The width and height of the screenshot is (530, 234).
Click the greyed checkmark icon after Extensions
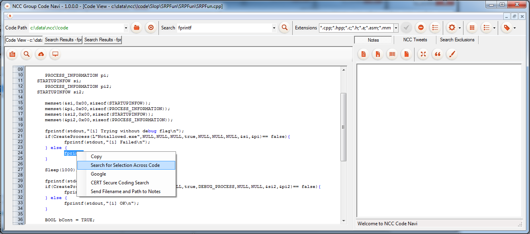(406, 28)
